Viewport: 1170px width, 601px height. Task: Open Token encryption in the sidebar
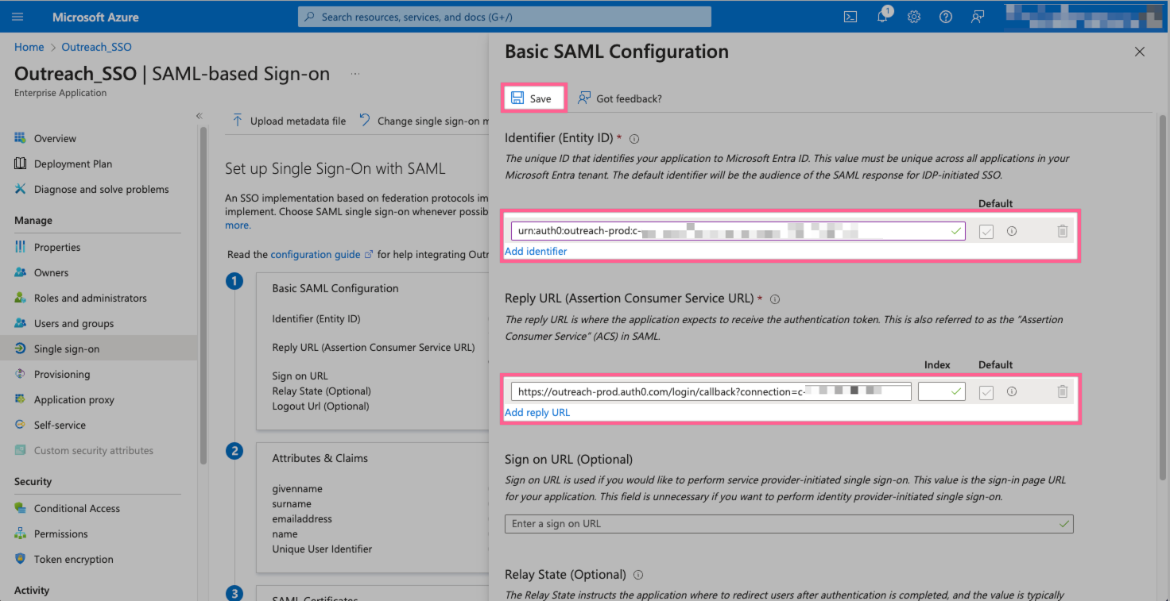73,559
